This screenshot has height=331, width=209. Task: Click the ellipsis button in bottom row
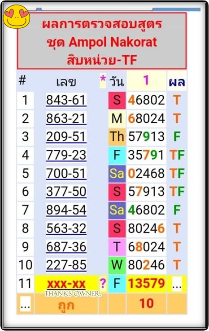[25, 304]
